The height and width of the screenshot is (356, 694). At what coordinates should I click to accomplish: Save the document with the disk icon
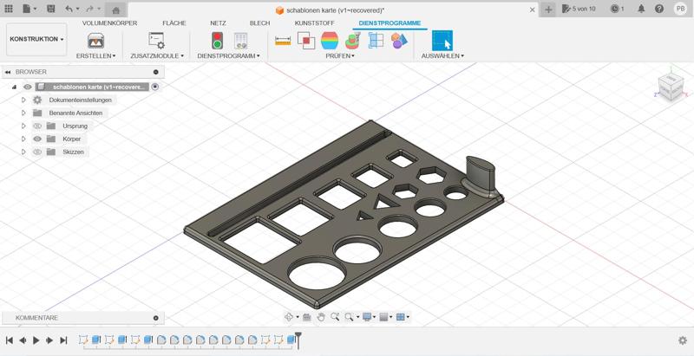tap(51, 9)
